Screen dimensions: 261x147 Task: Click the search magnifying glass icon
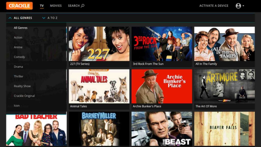[83, 6]
